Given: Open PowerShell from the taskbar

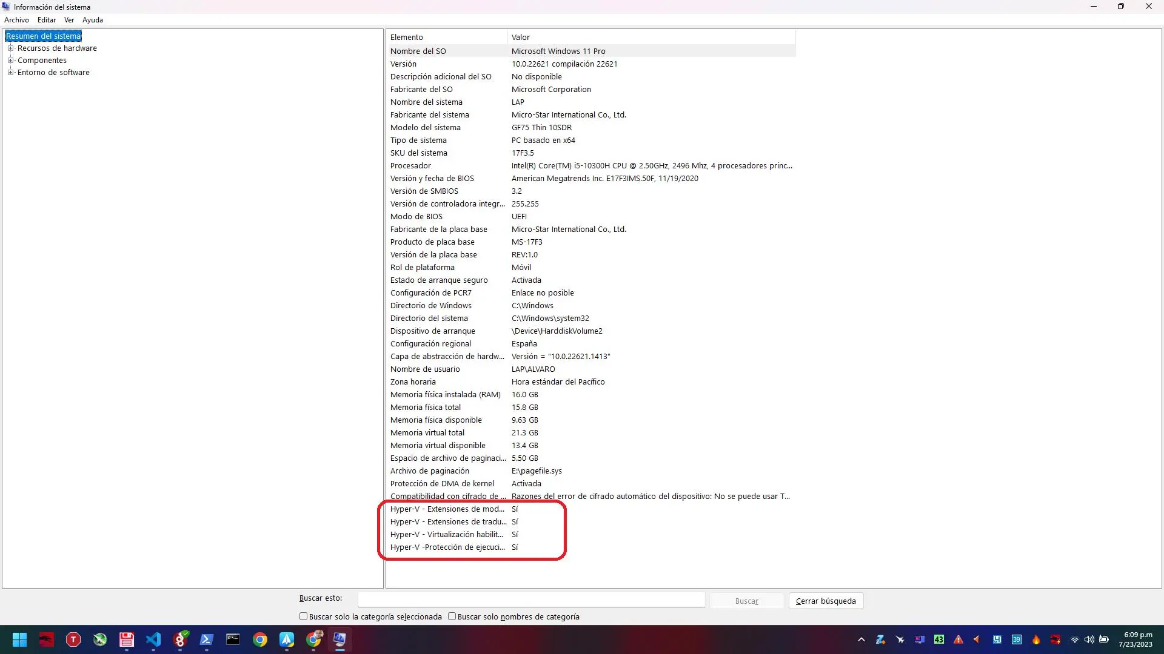Looking at the screenshot, I should 207,639.
